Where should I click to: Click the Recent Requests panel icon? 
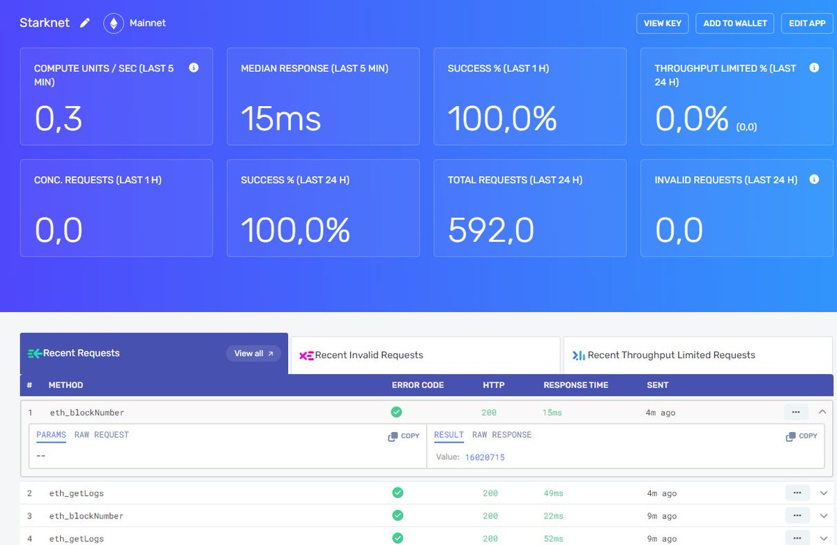point(36,353)
